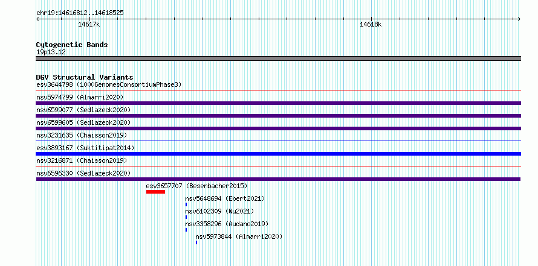
Task: Click nsv6596330 (Sedlazeck2020) label
Action: pyautogui.click(x=83, y=173)
